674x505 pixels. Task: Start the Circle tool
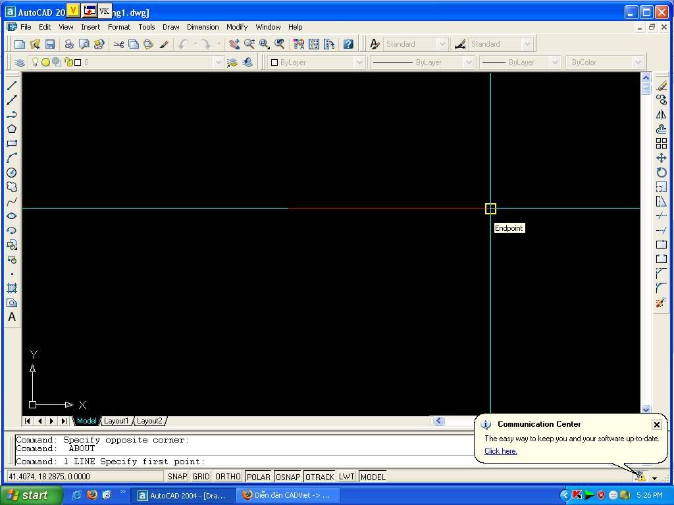(12, 173)
